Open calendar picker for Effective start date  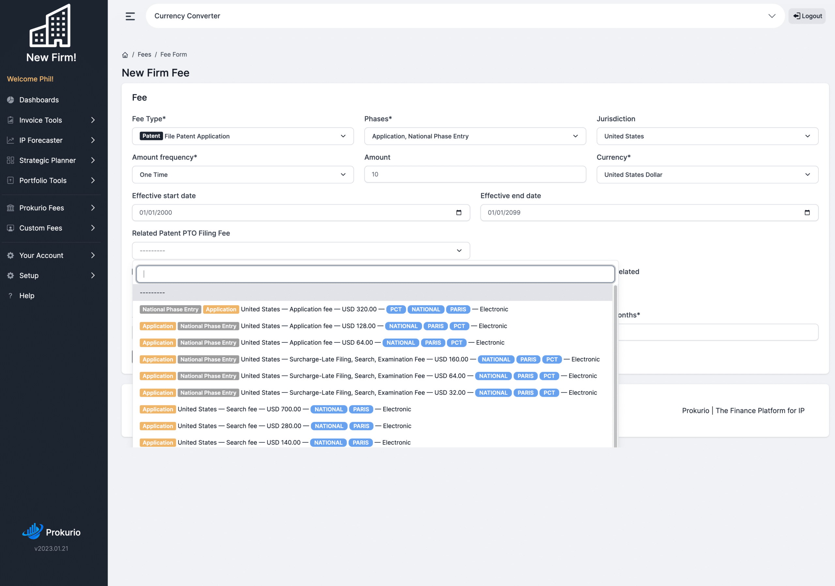point(459,212)
